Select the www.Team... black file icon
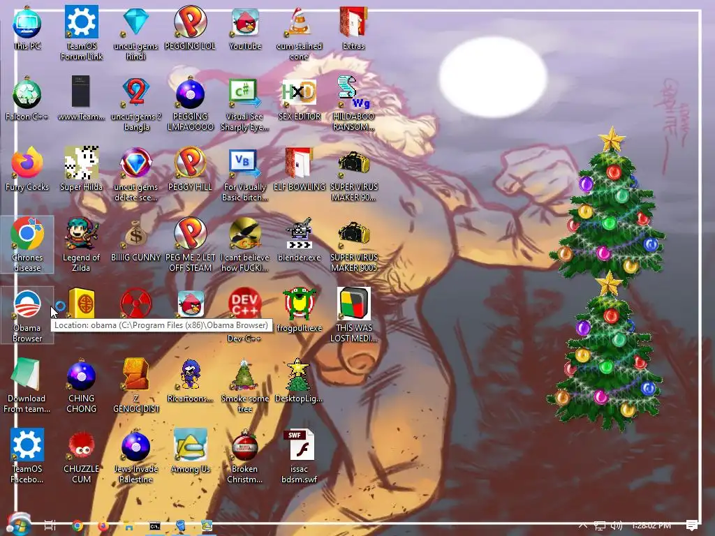This screenshot has height=536, width=715. tap(81, 99)
